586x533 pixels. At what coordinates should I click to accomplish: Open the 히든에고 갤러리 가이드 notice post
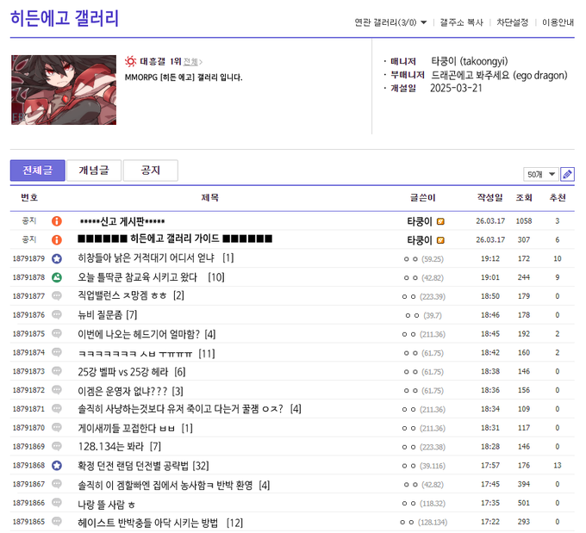tap(175, 239)
